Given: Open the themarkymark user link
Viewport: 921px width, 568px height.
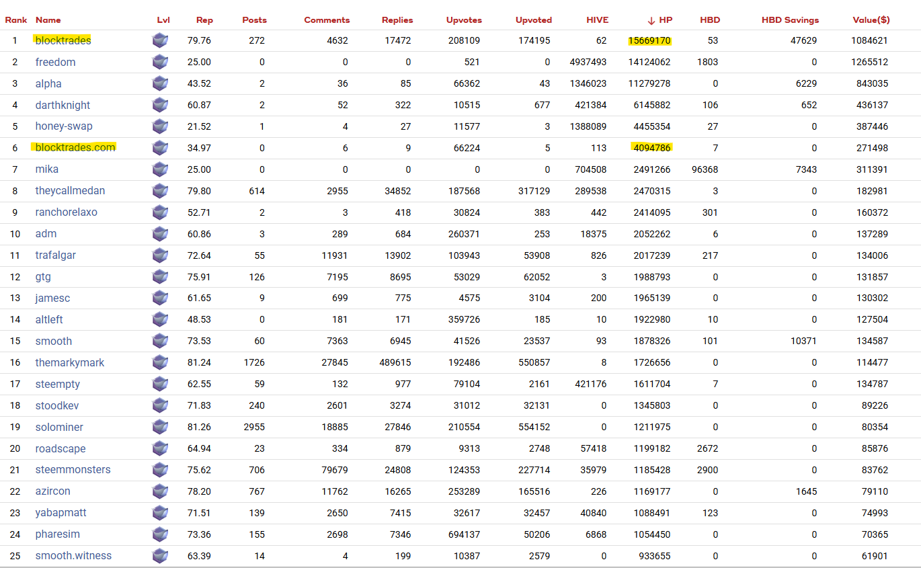Looking at the screenshot, I should (70, 363).
